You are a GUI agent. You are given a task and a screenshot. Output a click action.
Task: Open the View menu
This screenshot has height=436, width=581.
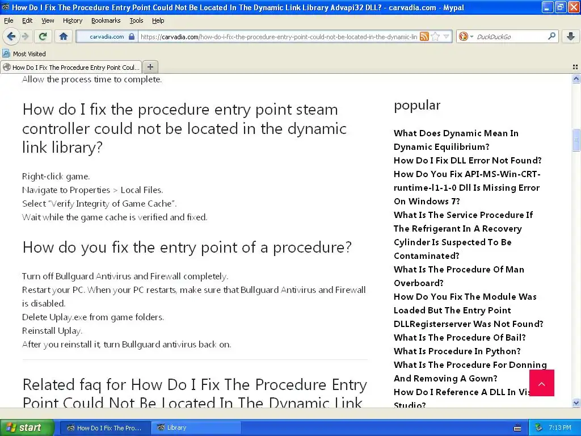click(x=48, y=20)
